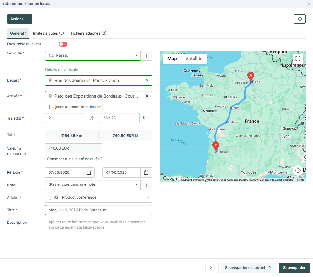The width and height of the screenshot is (313, 277).
Task: Open calendar for period end date
Action: coord(146,172)
